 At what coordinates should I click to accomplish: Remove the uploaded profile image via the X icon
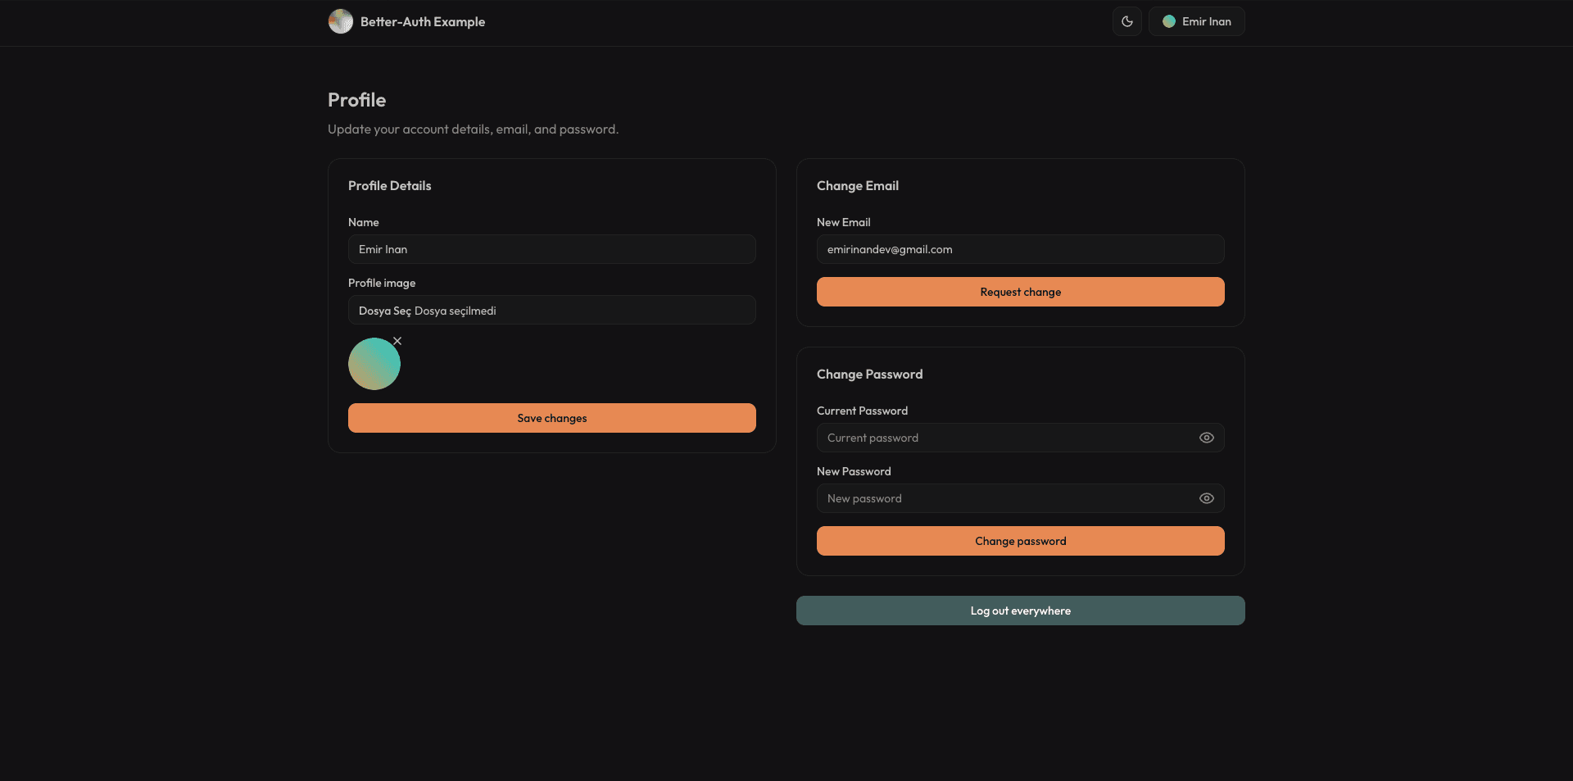397,340
